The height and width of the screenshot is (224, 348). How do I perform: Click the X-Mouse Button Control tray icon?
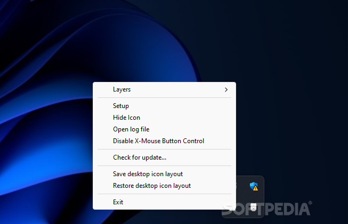click(x=253, y=207)
